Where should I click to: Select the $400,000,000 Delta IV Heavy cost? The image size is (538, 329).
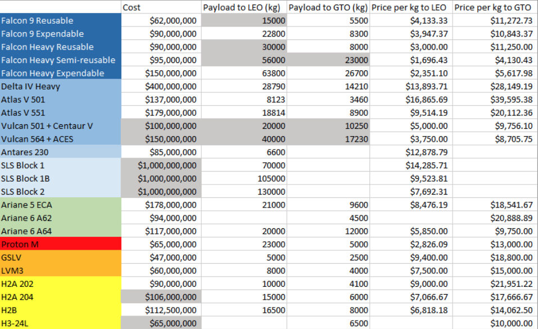tap(161, 86)
